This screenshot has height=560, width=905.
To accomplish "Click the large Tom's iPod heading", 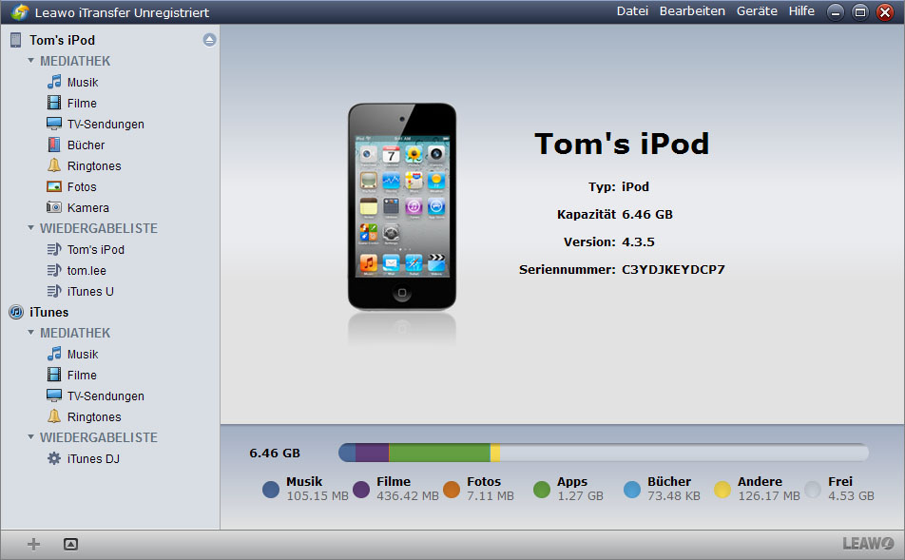I will coord(622,144).
